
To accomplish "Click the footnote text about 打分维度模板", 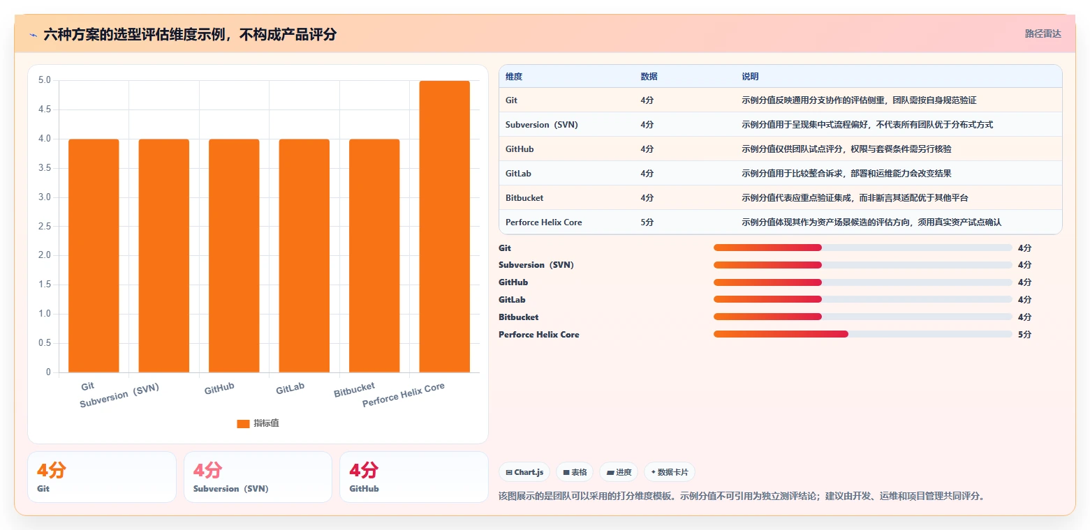I will [x=742, y=496].
